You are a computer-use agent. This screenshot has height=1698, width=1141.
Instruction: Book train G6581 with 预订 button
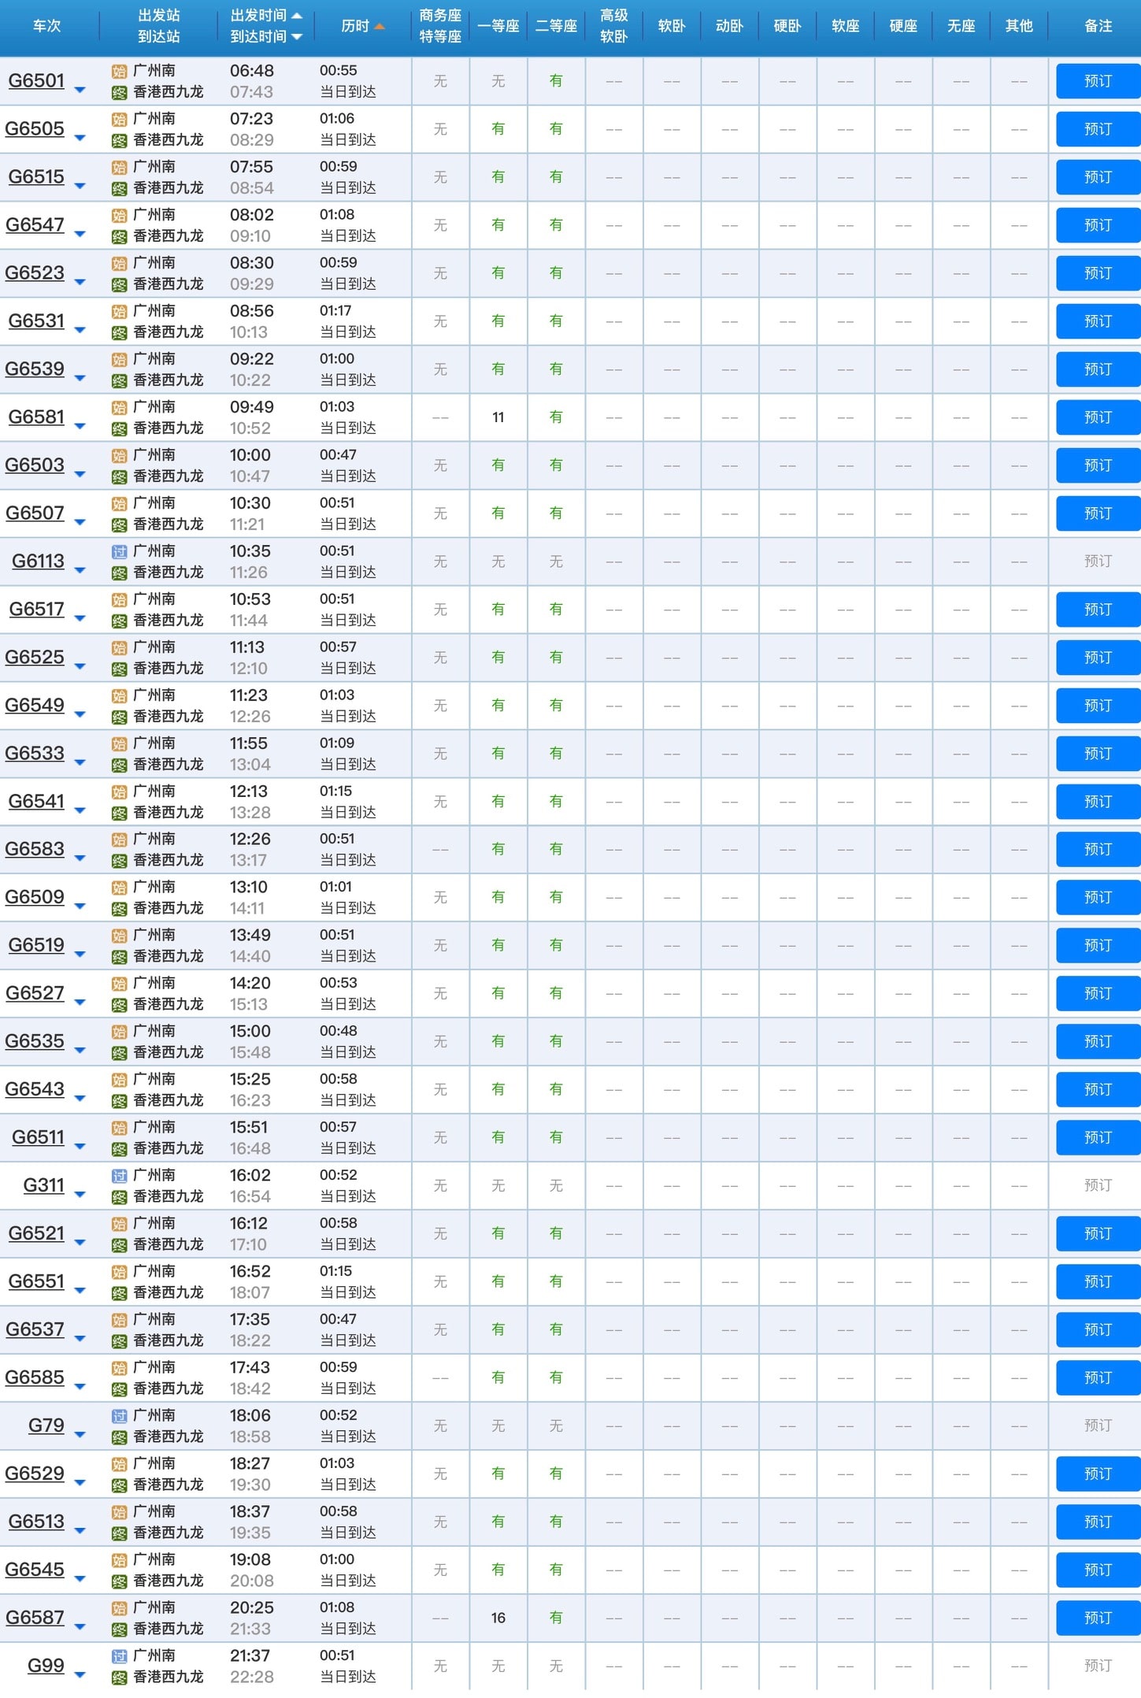point(1098,417)
